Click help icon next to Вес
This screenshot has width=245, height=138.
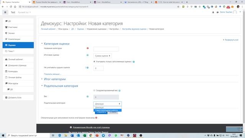tap(88, 97)
